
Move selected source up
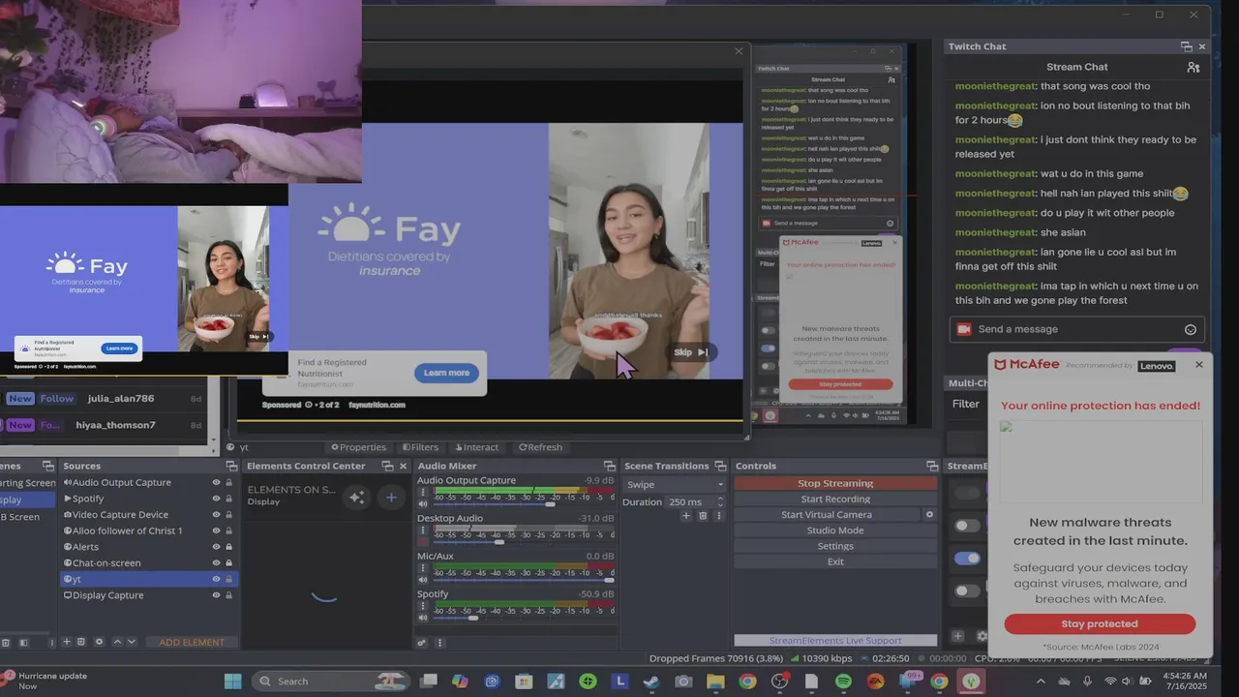(117, 642)
